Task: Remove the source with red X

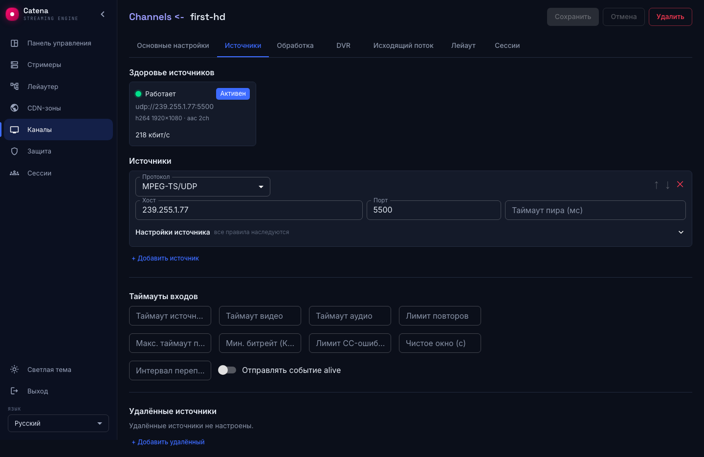Action: [680, 184]
